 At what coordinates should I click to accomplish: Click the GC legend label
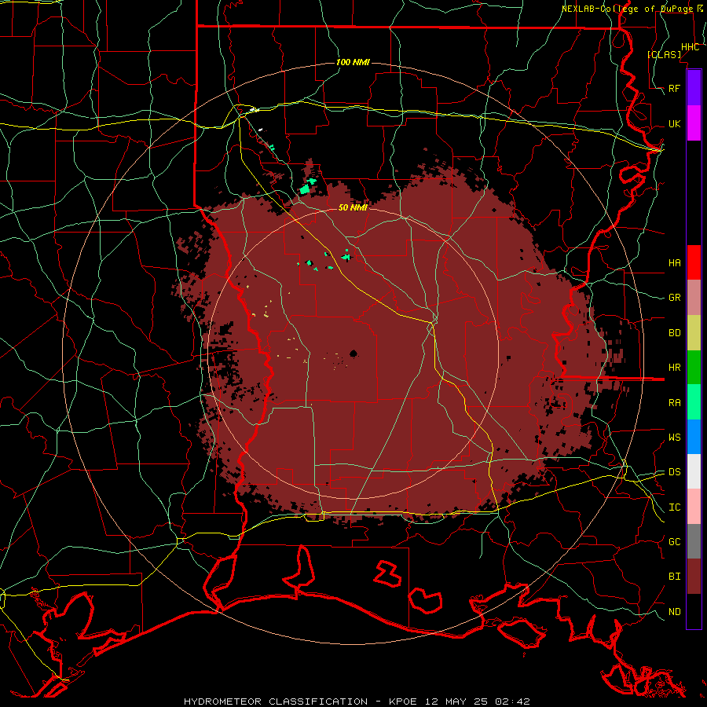[674, 541]
